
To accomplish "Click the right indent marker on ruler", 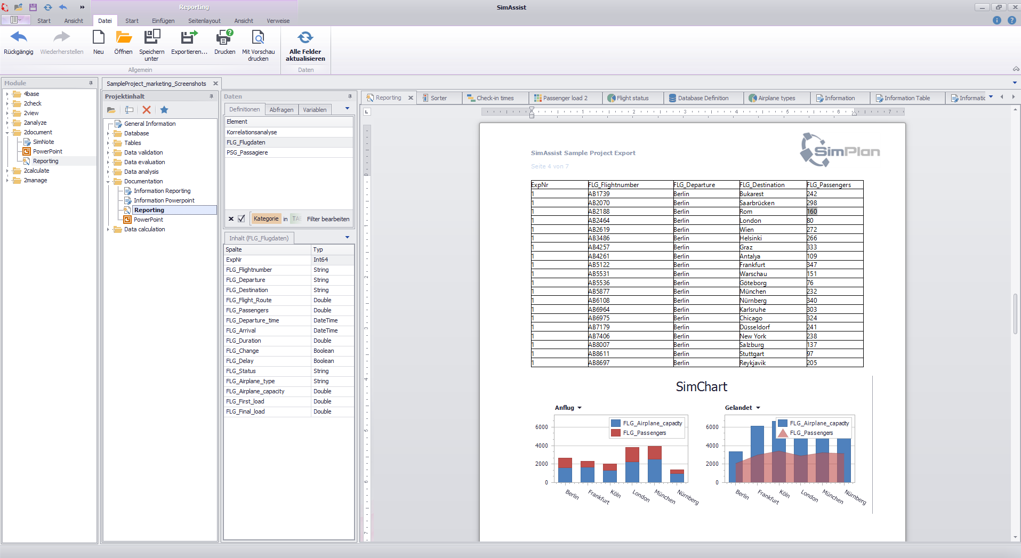I will [854, 112].
